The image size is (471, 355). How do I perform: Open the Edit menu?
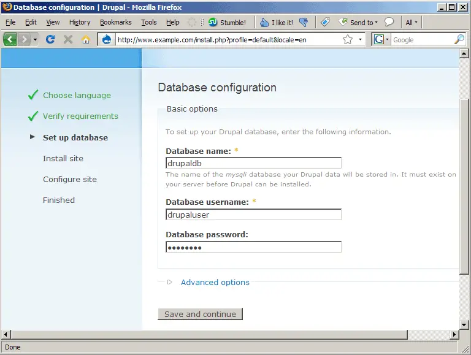[31, 22]
